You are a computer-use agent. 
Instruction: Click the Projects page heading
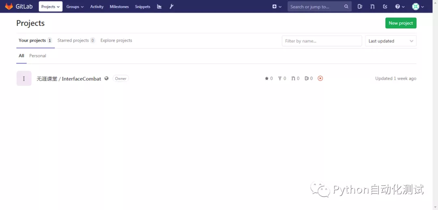pyautogui.click(x=30, y=23)
